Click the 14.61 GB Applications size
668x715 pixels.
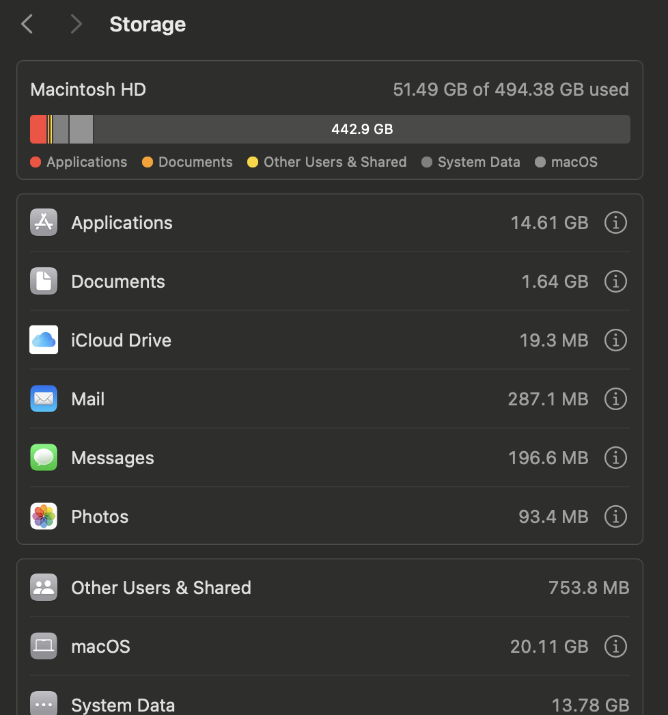549,223
